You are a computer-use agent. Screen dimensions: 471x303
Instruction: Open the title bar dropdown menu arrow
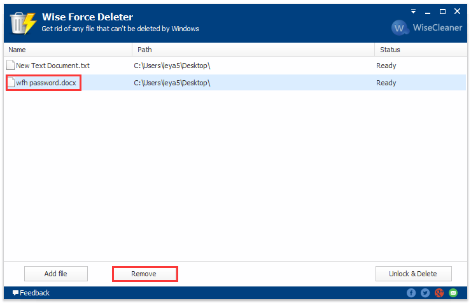click(x=413, y=11)
